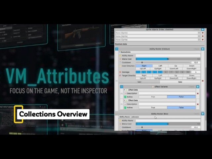
Task: Set Damage to segment 3
Action: point(149,72)
